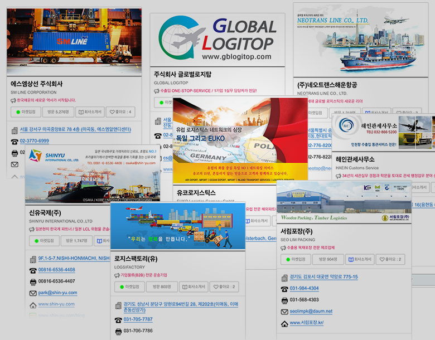
Task: Click megaphone icon in Global Logitop slogan
Action: coord(157,91)
